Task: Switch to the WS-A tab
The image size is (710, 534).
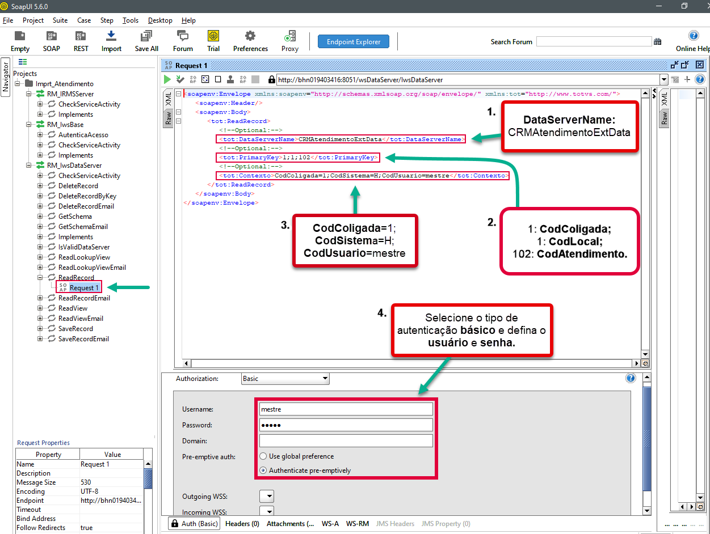Action: point(330,524)
